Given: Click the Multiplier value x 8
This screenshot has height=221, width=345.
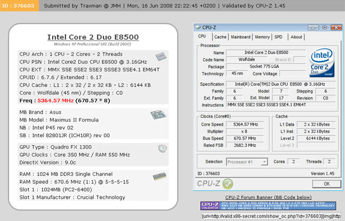Looking at the screenshot, I should [x=245, y=131].
